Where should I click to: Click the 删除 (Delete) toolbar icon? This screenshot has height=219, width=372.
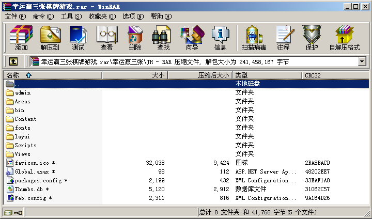click(x=135, y=38)
